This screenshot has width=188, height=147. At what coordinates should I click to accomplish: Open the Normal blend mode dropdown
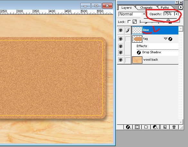144,14
